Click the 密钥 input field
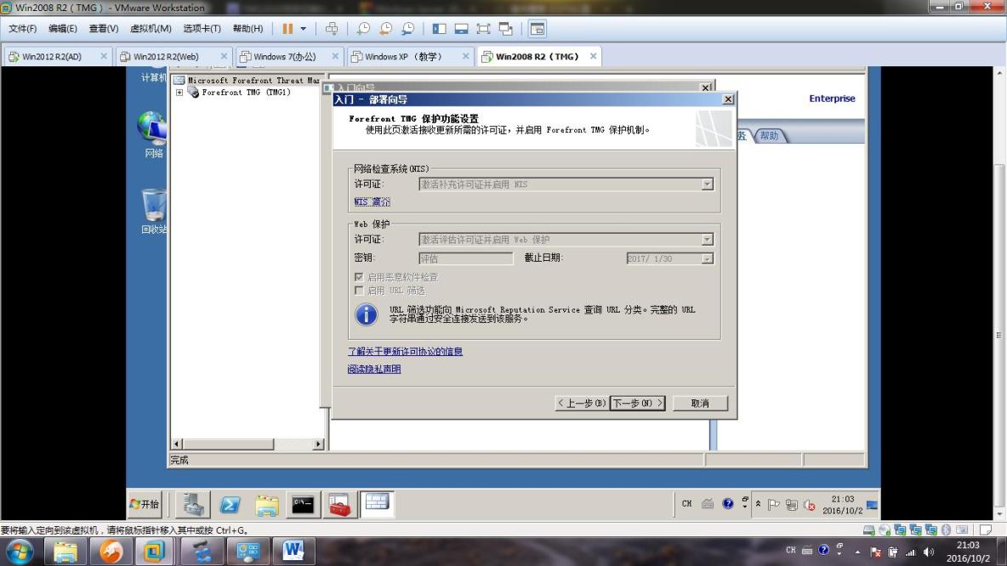This screenshot has height=566, width=1007. 465,258
